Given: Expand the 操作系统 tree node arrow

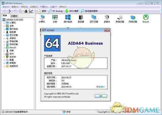Looking at the screenshot, I should [x=4, y=29].
